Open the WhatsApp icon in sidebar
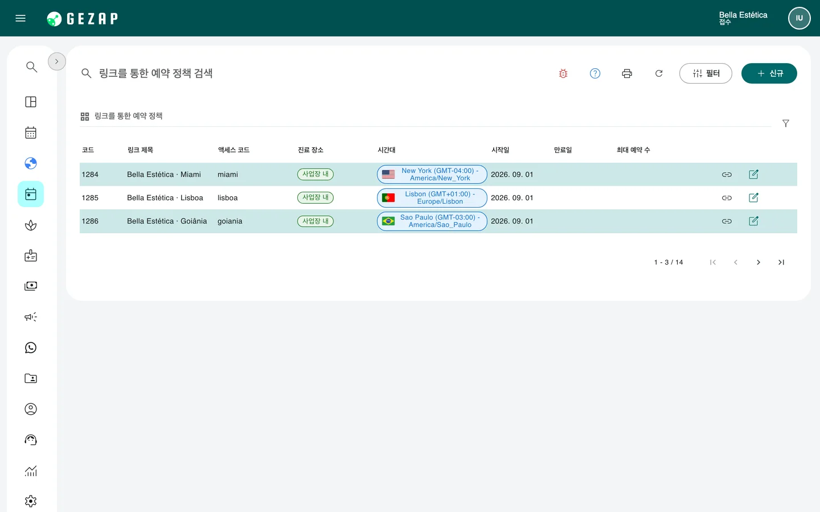 pyautogui.click(x=31, y=348)
